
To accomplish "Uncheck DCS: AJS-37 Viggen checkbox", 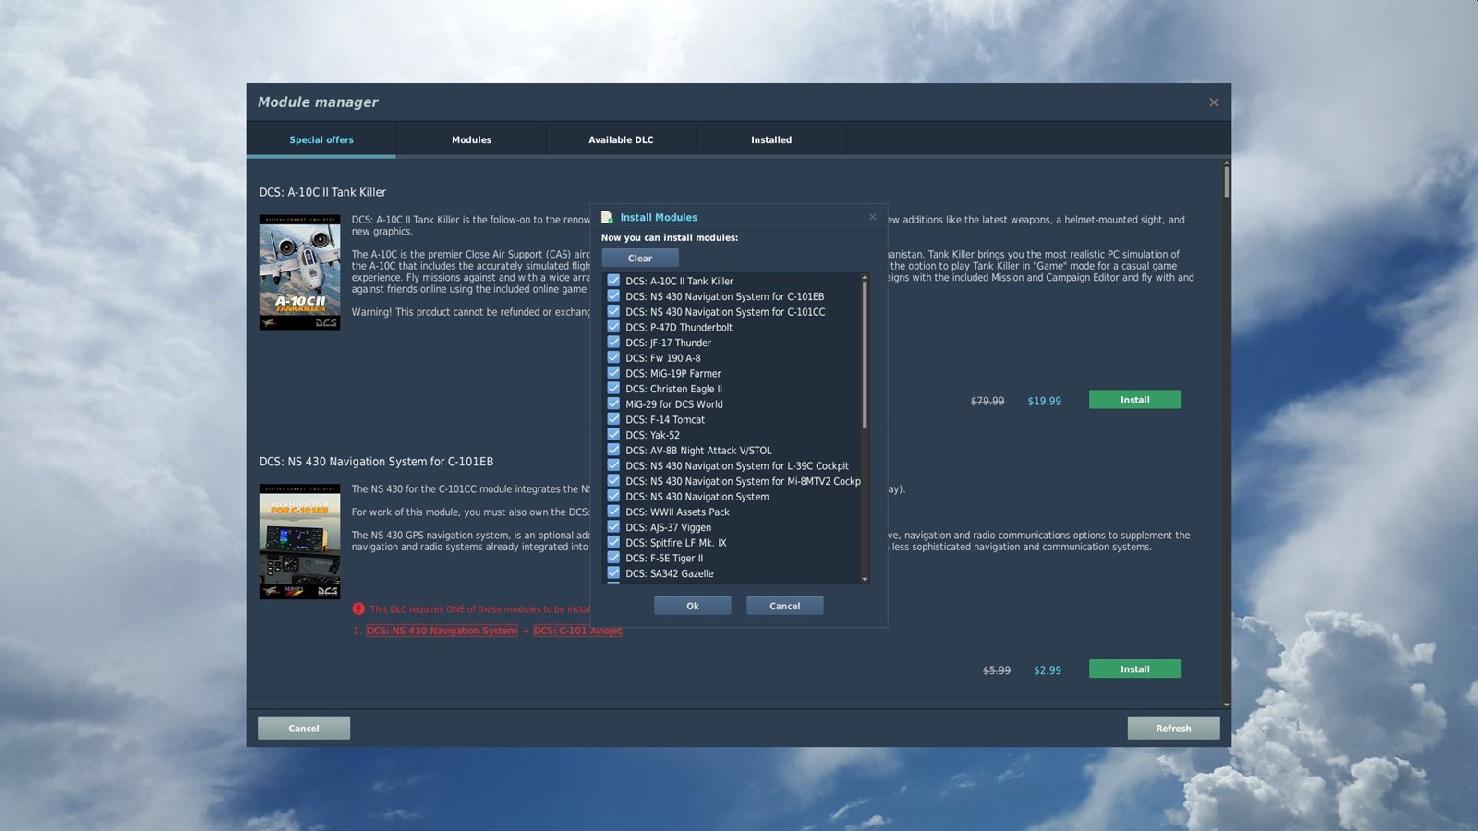I will coord(613,527).
